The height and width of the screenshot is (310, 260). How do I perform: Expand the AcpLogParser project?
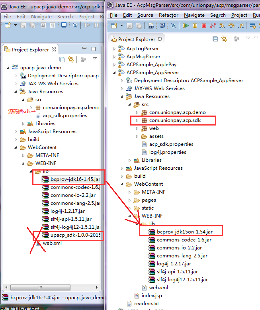click(x=114, y=49)
